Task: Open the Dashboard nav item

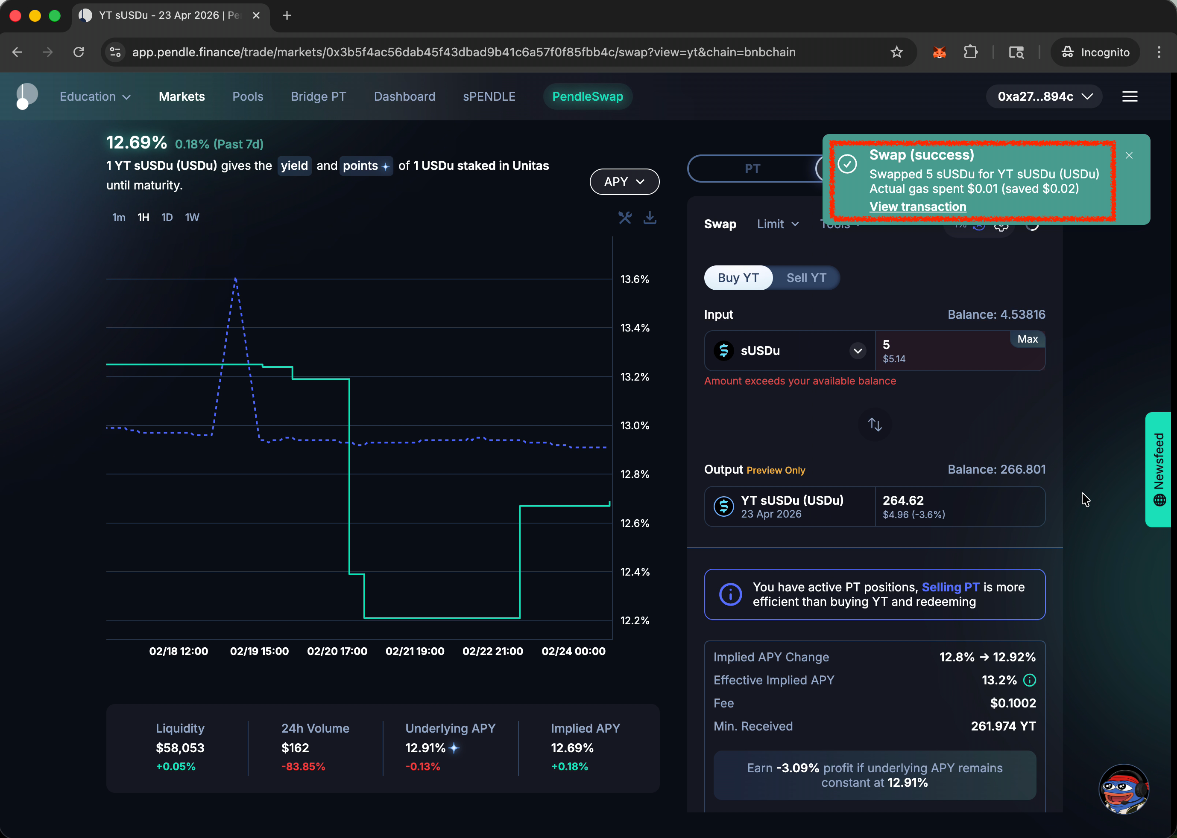Action: [x=404, y=96]
